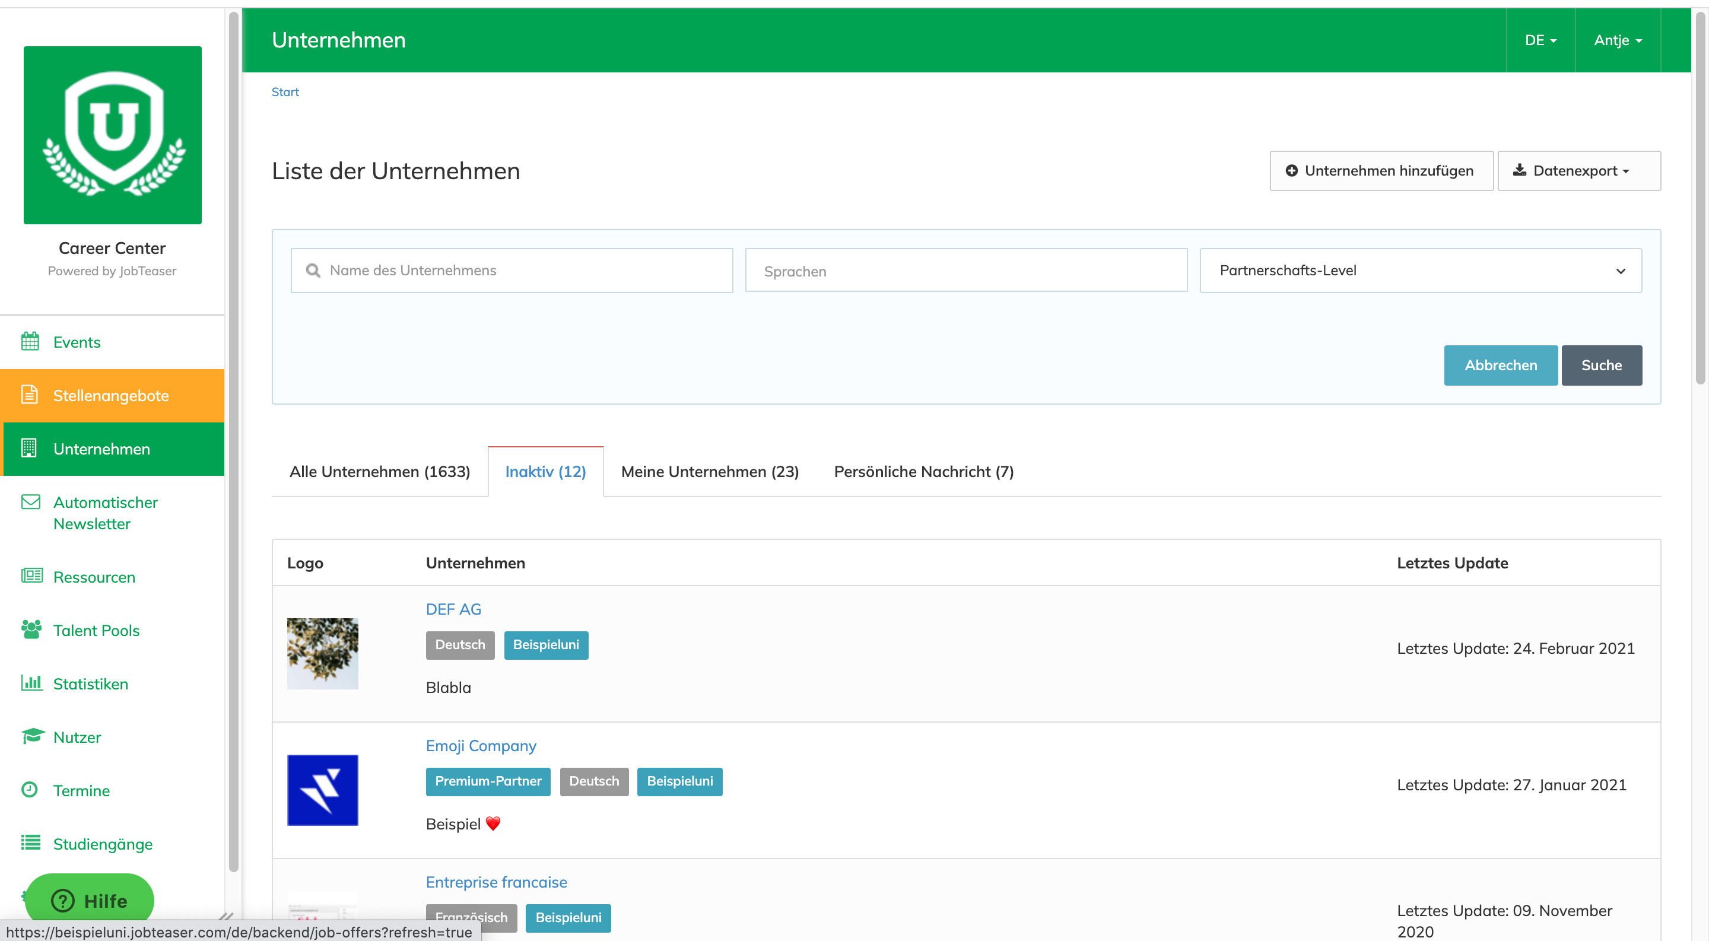Click the plus icon on Unternehmen hinzufügen
Screen dimensions: 1709x941
[x=1291, y=170]
